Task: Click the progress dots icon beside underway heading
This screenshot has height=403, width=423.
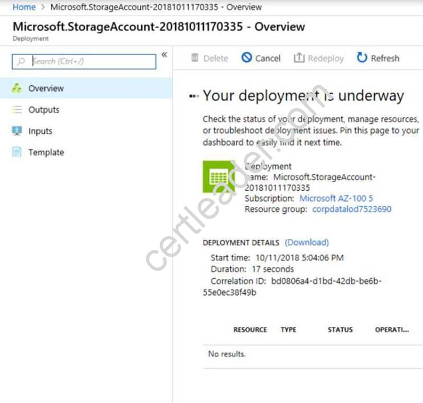Action: (x=194, y=96)
